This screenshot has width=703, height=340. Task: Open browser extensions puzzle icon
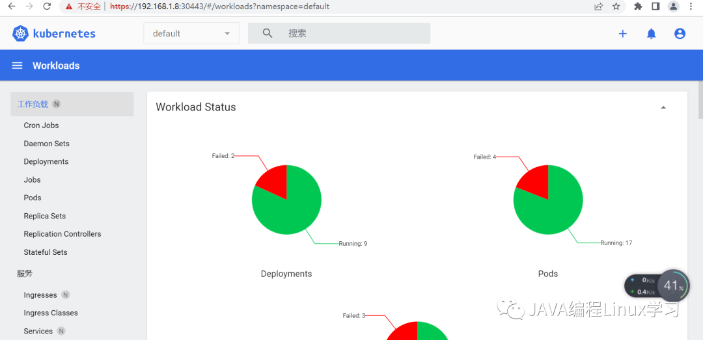[x=639, y=7]
